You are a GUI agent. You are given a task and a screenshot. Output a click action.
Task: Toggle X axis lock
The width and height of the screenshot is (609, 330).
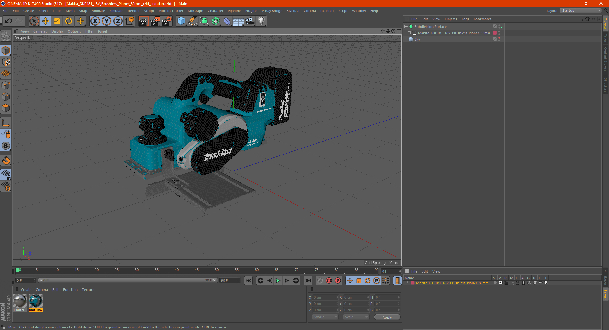(95, 21)
